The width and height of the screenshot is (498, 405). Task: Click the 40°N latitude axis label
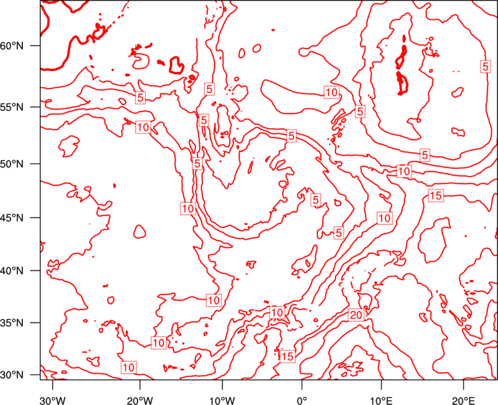click(x=12, y=271)
